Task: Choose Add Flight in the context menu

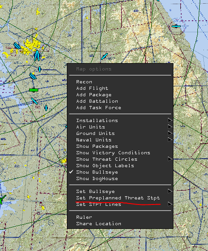Action: [x=92, y=88]
